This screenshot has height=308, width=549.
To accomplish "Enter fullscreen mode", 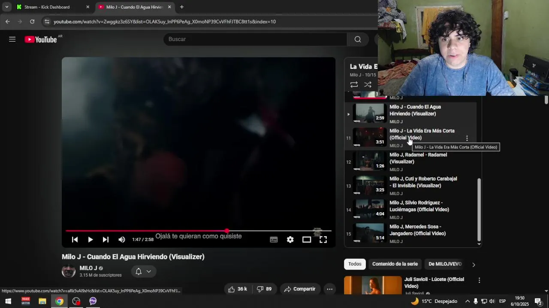I will point(323,240).
